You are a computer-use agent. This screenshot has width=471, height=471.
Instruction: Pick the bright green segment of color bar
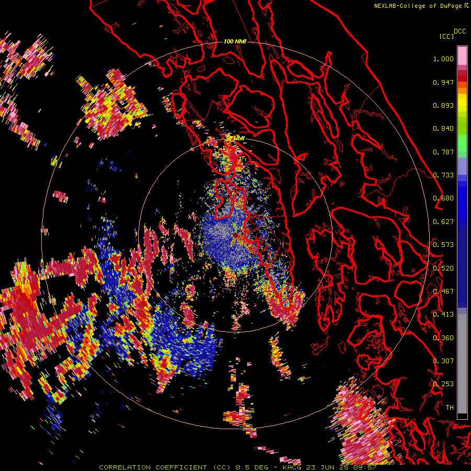(x=462, y=143)
